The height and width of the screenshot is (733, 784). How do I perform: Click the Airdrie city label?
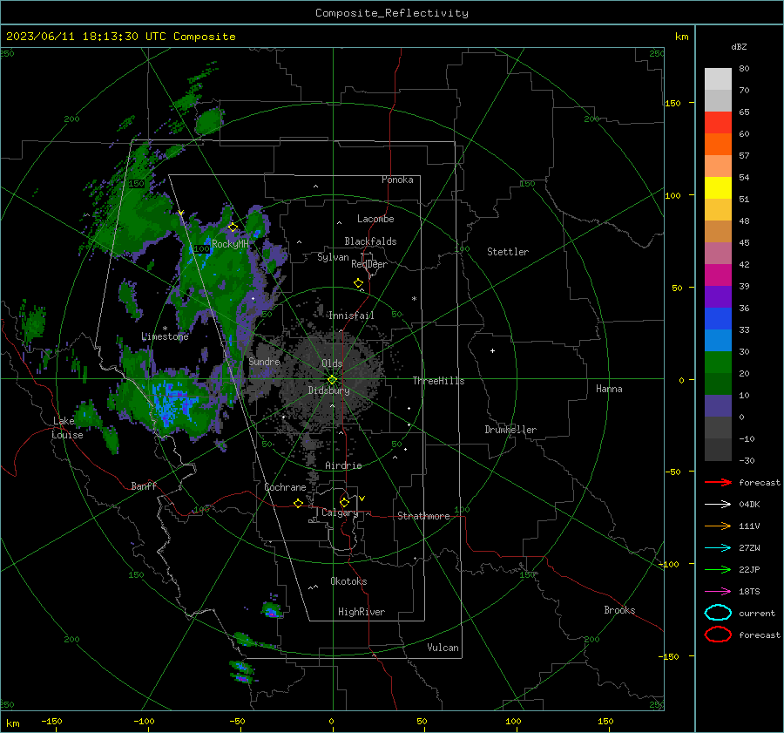coord(343,465)
